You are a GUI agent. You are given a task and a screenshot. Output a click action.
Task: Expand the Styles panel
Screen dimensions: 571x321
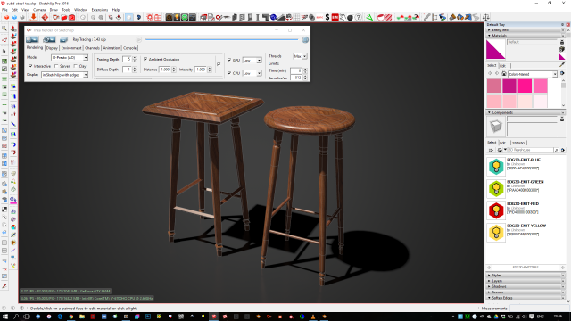[489, 276]
